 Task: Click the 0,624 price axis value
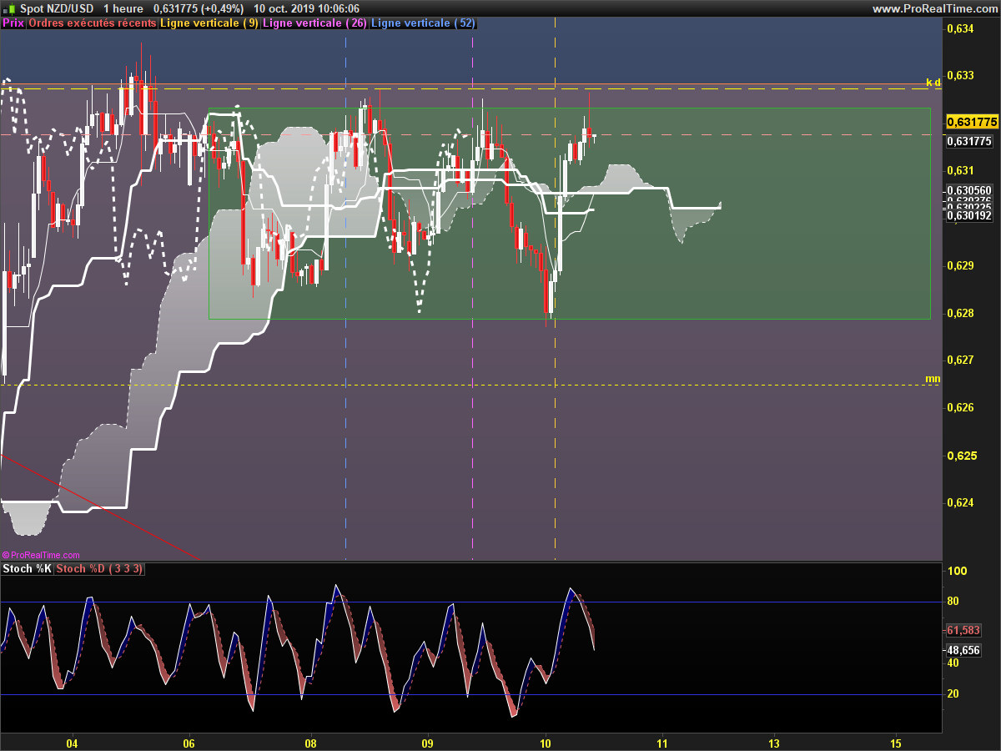point(961,502)
